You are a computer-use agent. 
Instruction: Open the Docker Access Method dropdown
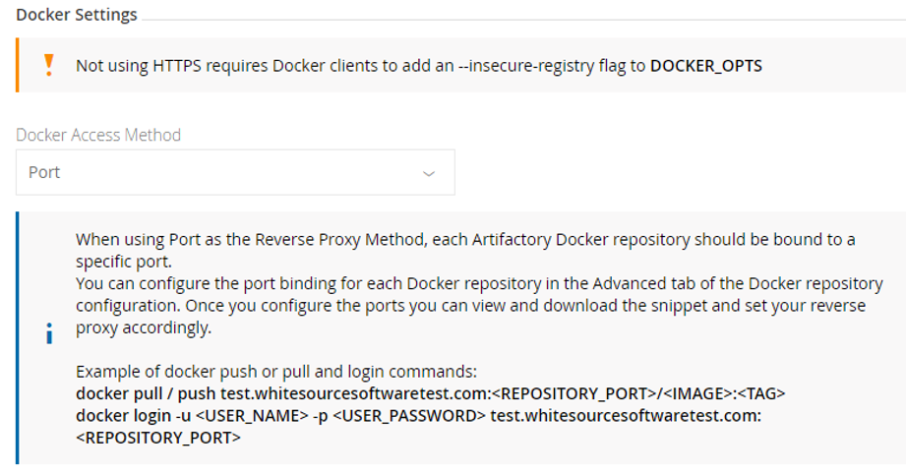(x=235, y=172)
